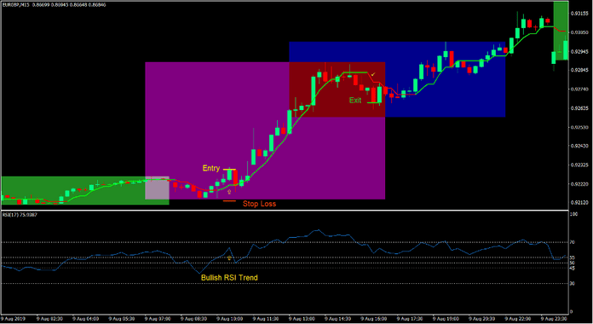Screen dimensions: 593x324
Task: Click the 0.92120 price axis label
Action: click(579, 203)
